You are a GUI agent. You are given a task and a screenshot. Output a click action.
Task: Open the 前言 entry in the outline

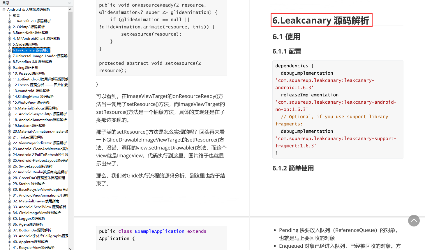point(16,15)
